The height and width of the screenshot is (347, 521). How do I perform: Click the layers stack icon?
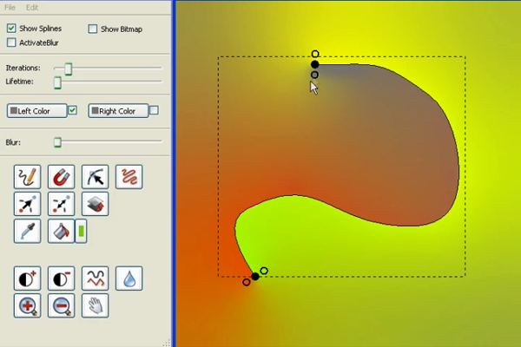point(95,204)
